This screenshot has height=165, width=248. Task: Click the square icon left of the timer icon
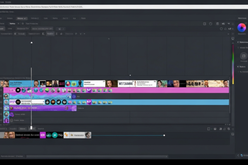(x=205, y=24)
